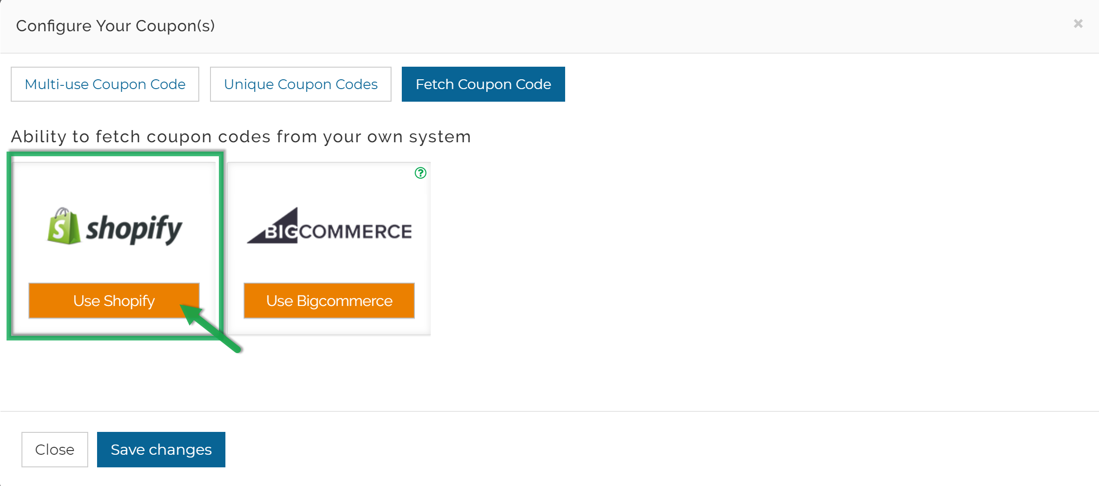Click the Configure Your Coupon(s) dialog title
The height and width of the screenshot is (486, 1099).
coord(115,26)
